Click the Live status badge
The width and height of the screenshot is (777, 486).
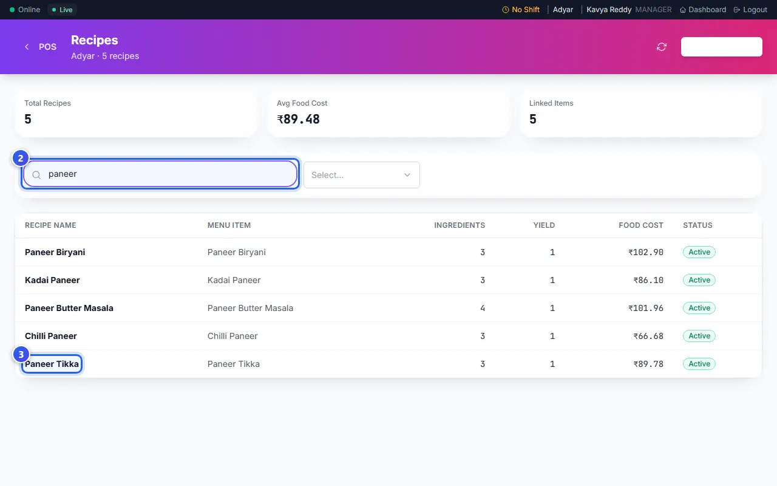click(x=62, y=10)
